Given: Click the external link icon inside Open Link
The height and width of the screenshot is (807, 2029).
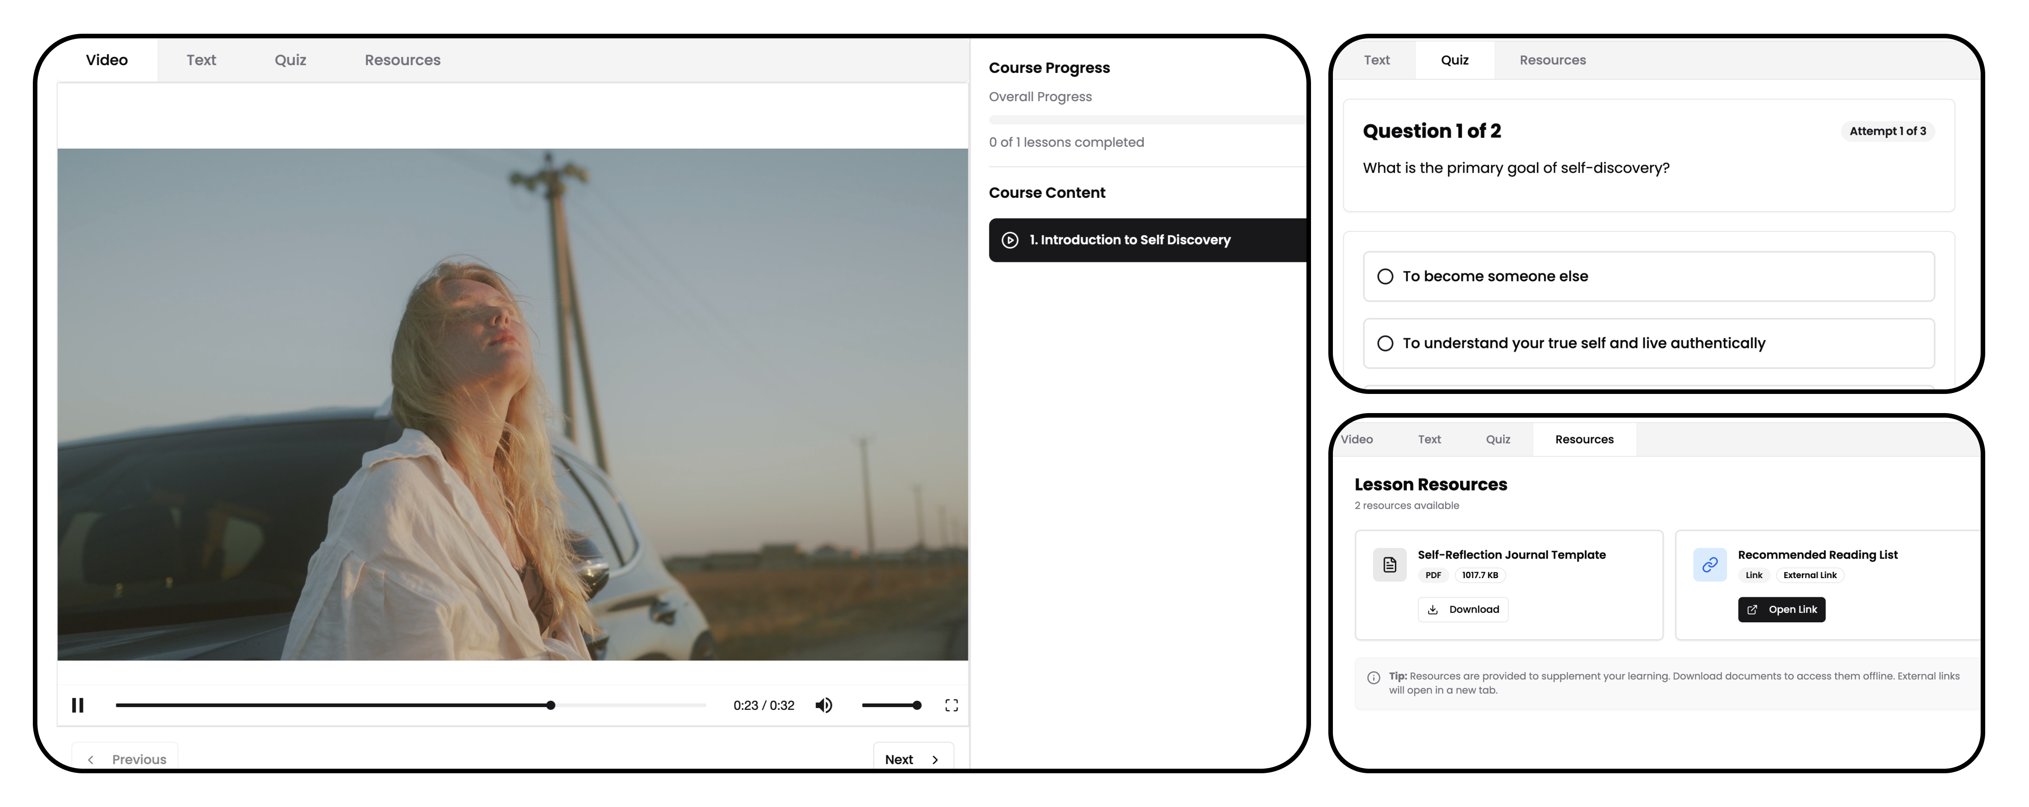Looking at the screenshot, I should pyautogui.click(x=1753, y=610).
